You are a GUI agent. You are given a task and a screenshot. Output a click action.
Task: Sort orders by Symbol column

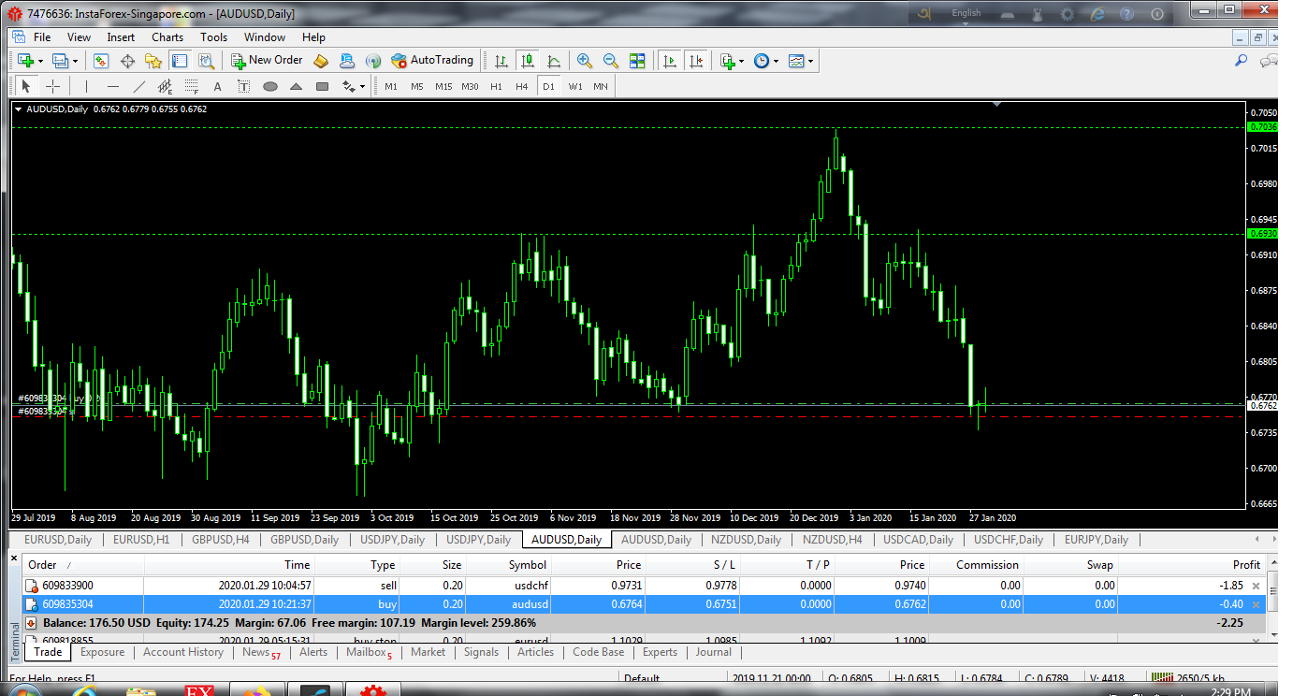point(509,565)
